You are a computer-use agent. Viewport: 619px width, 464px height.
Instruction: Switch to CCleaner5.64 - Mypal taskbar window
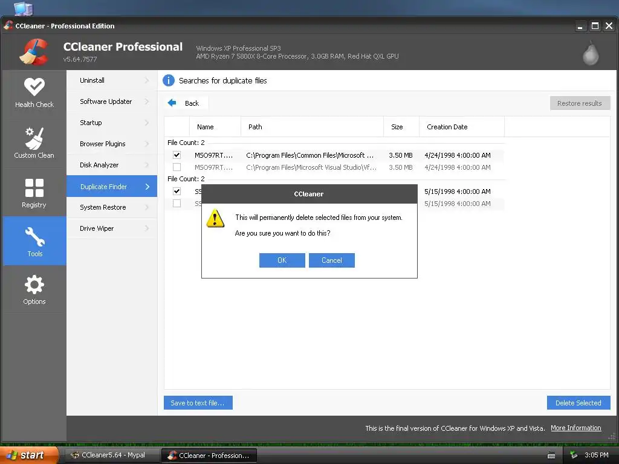pyautogui.click(x=112, y=455)
